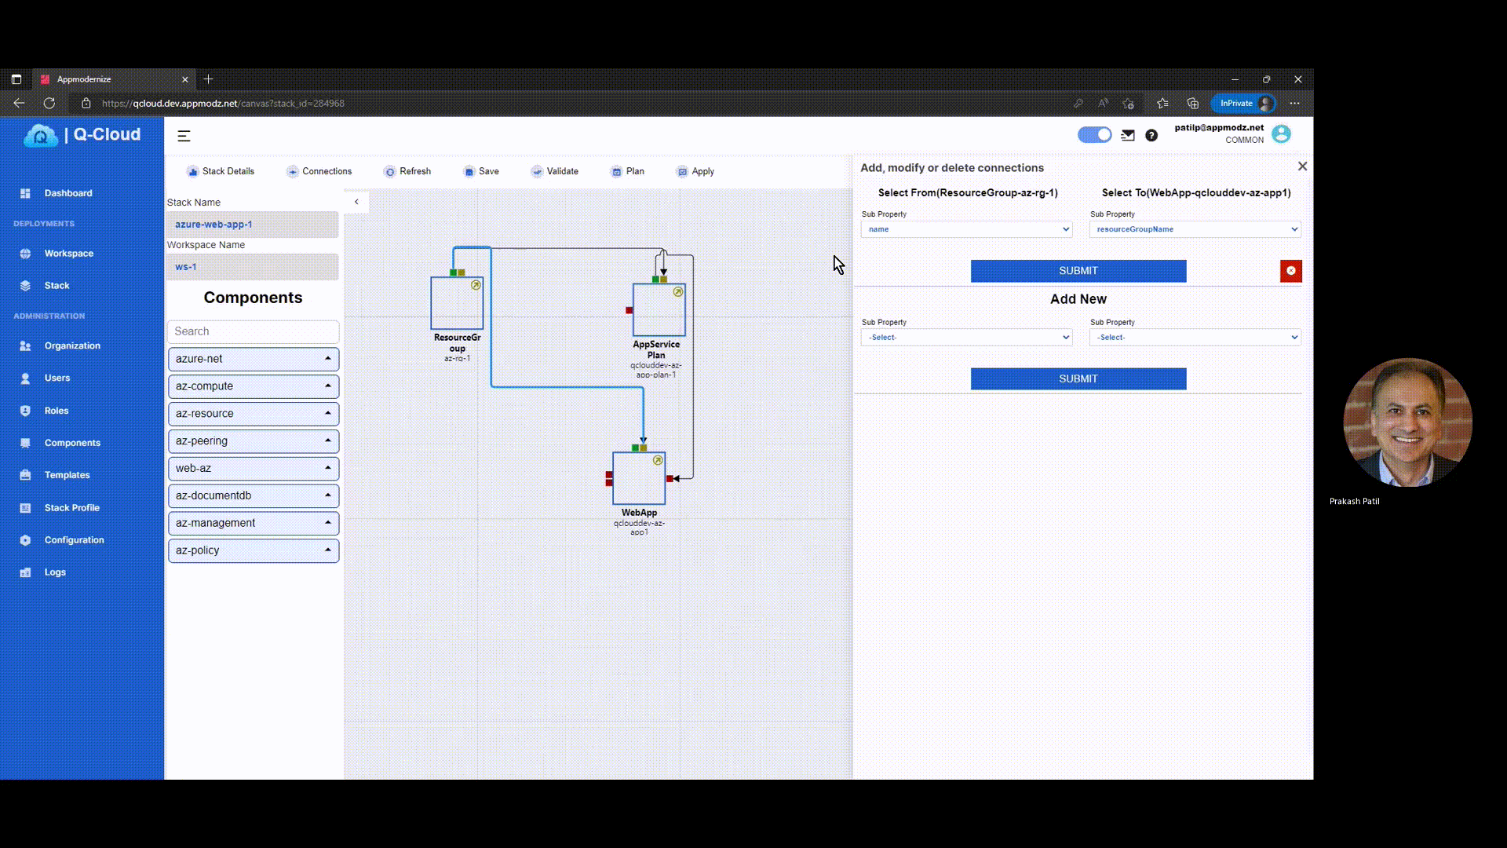This screenshot has height=848, width=1507.
Task: Validate the stack
Action: click(x=555, y=171)
